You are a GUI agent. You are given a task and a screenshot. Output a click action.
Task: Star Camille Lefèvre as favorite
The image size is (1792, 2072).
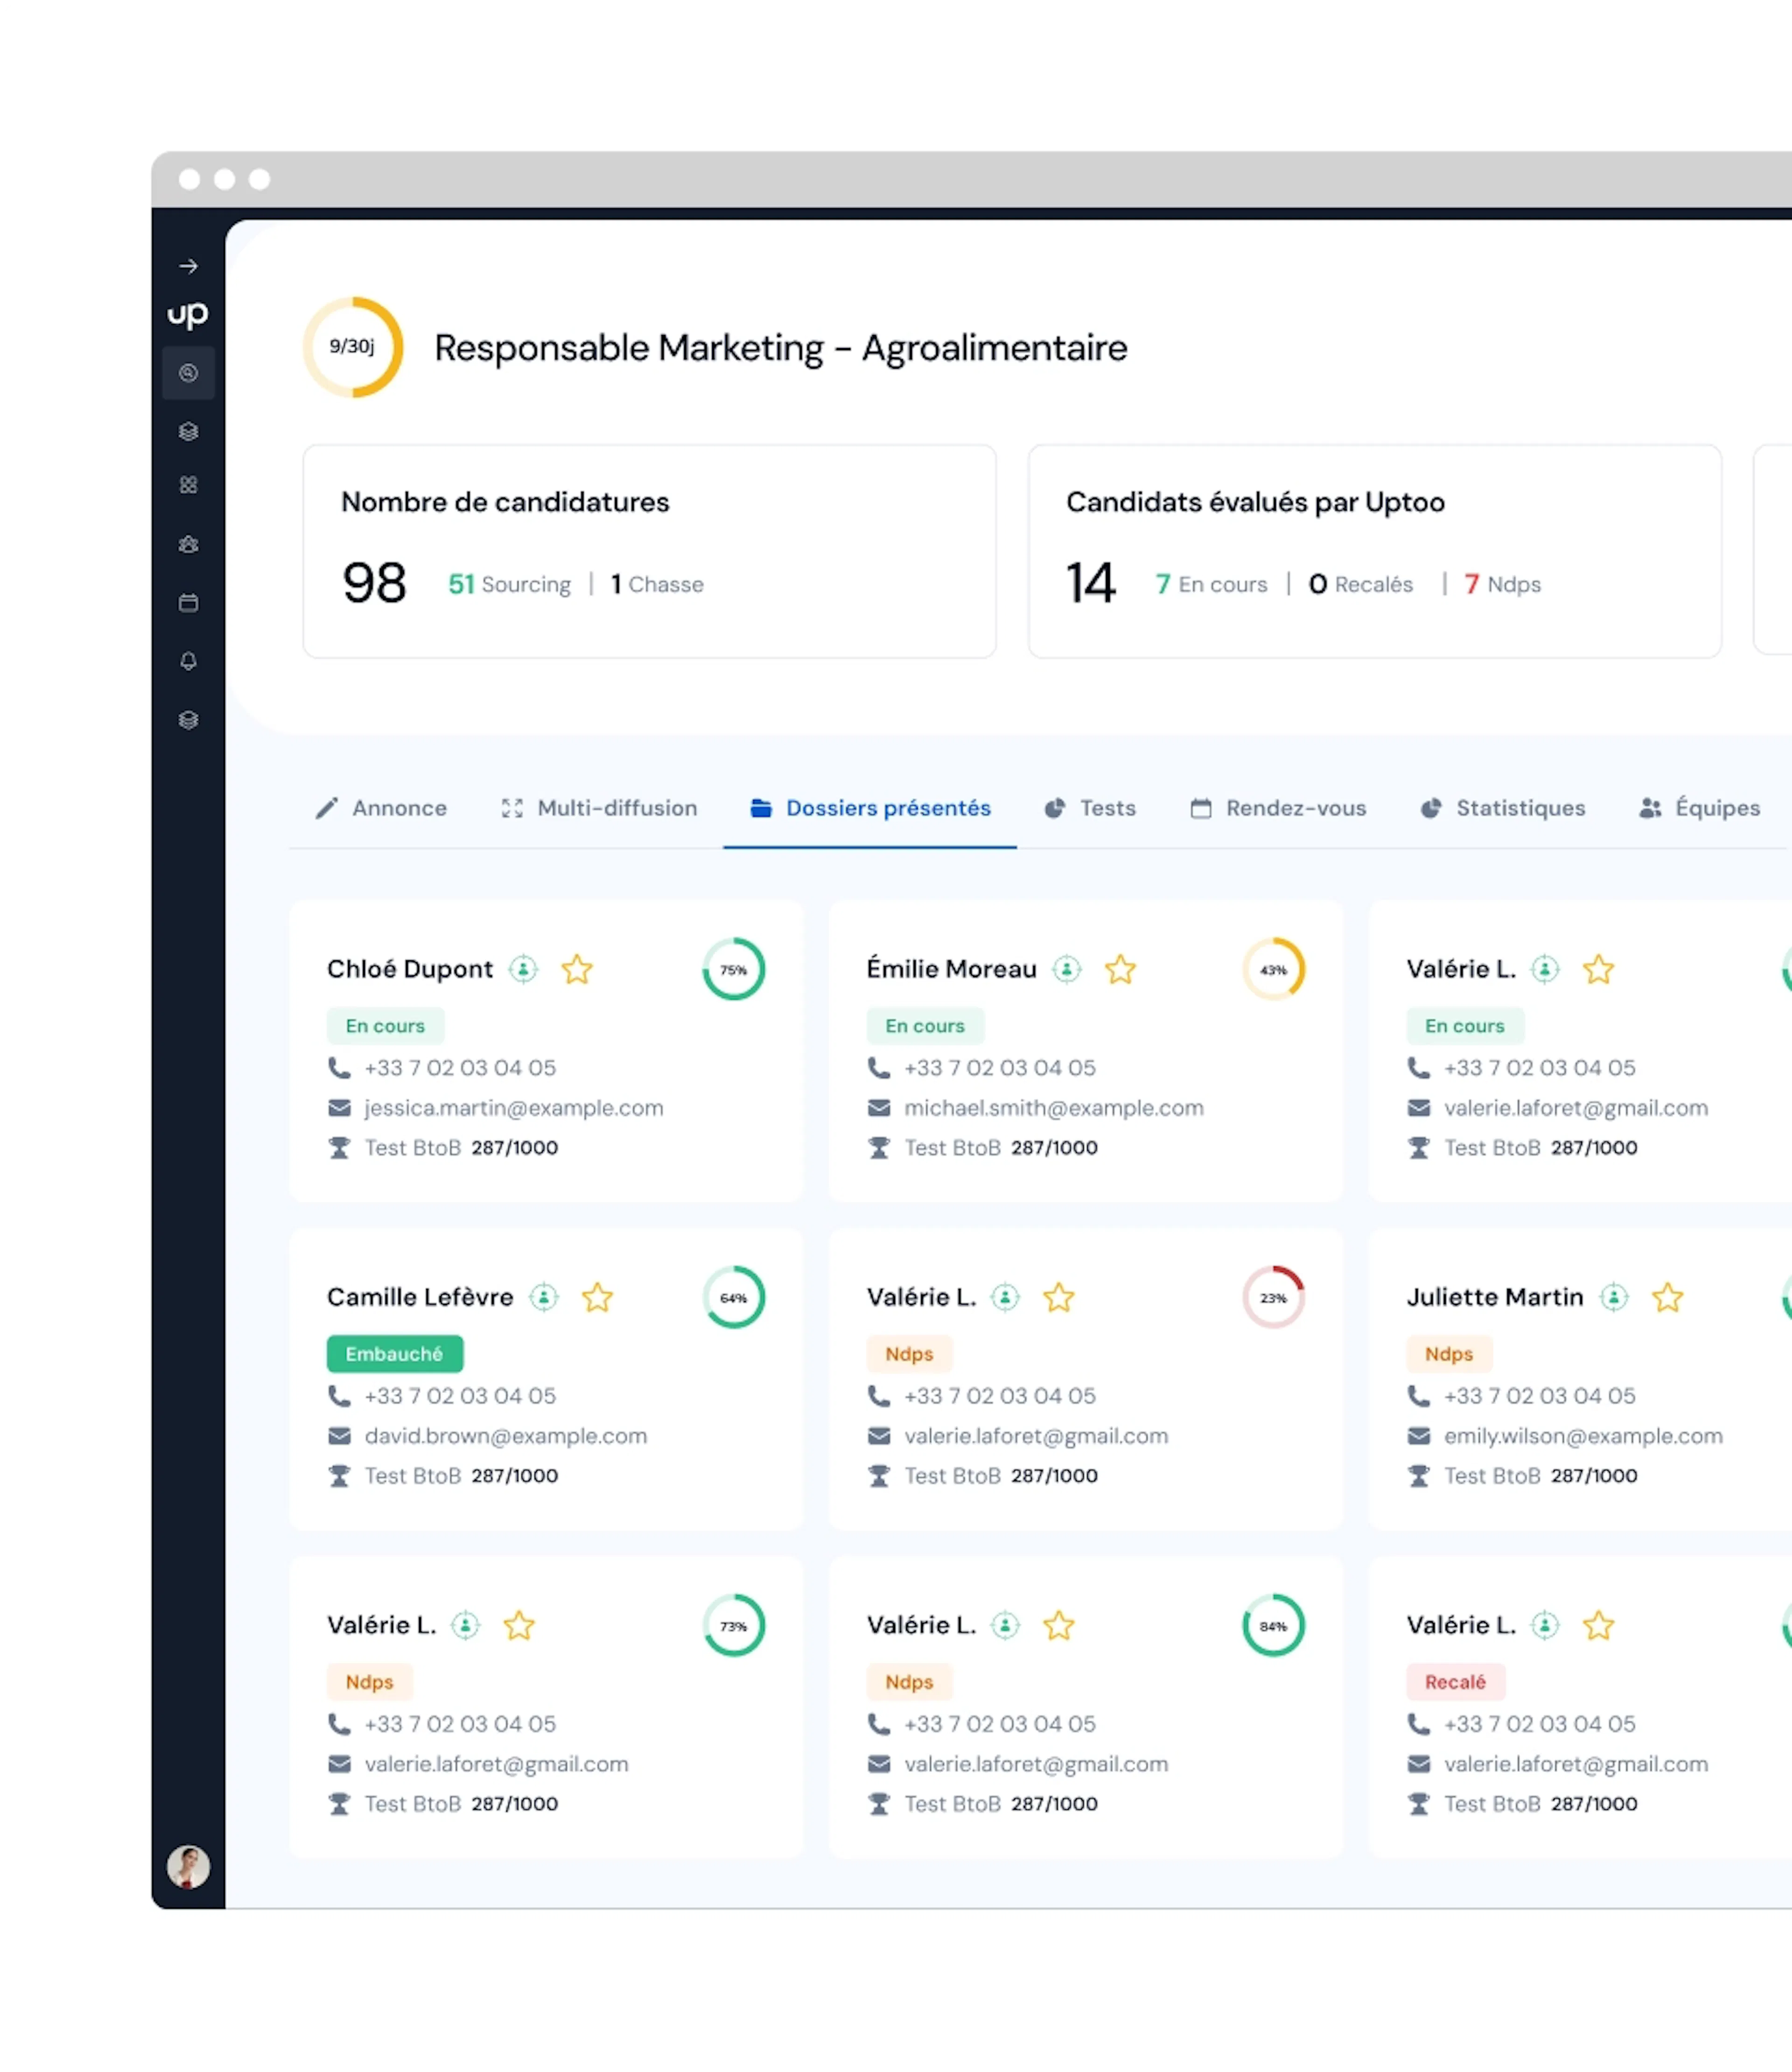(597, 1297)
